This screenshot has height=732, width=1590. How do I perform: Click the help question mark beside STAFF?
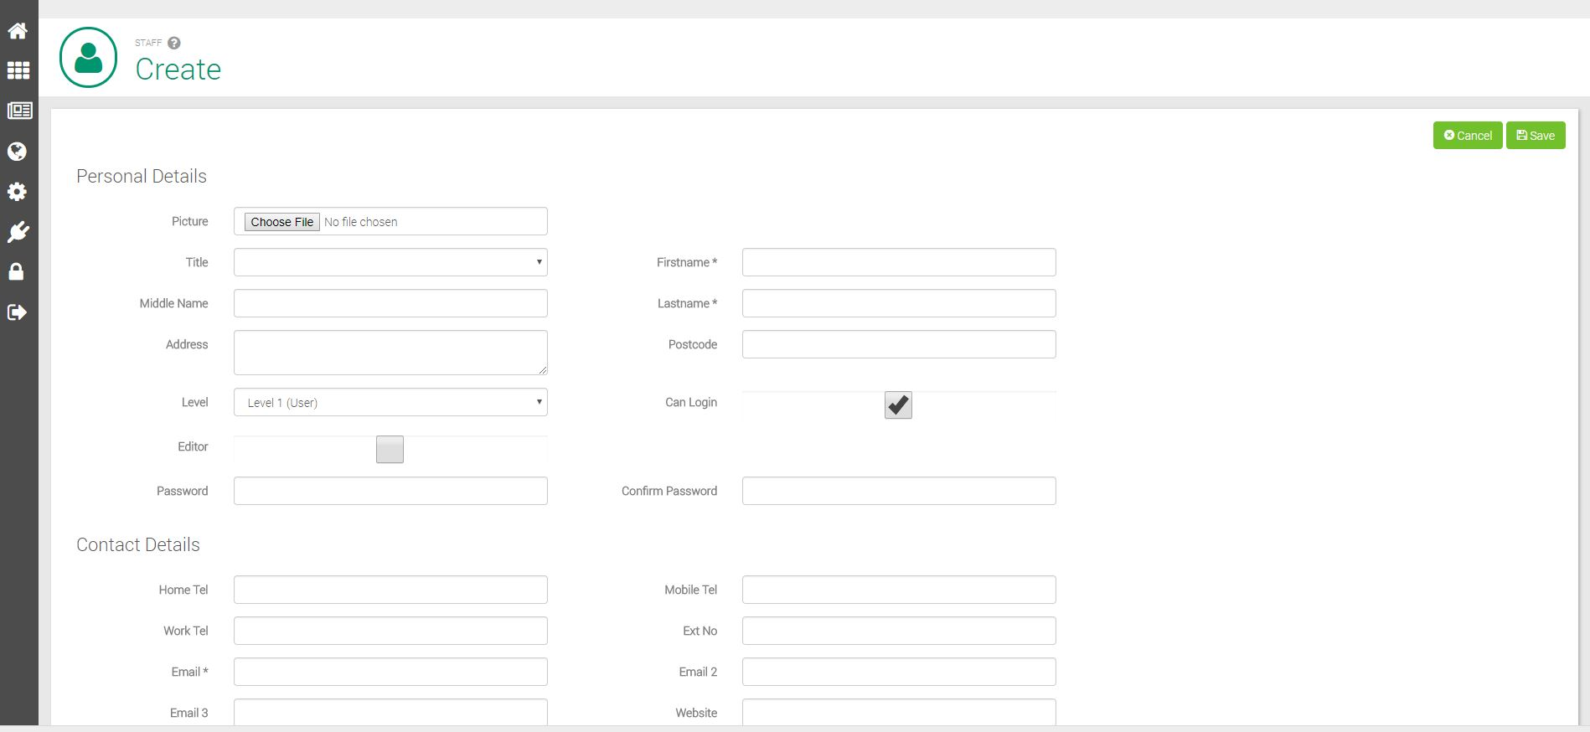[x=174, y=43]
